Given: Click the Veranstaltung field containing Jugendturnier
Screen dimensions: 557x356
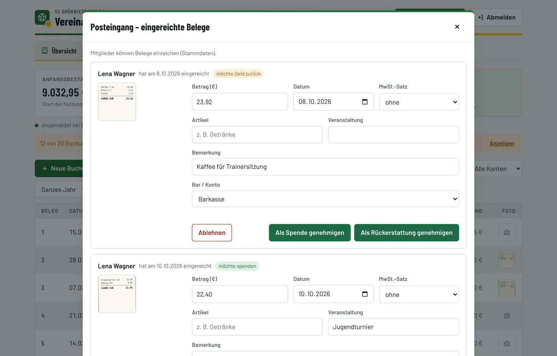Looking at the screenshot, I should [x=393, y=327].
